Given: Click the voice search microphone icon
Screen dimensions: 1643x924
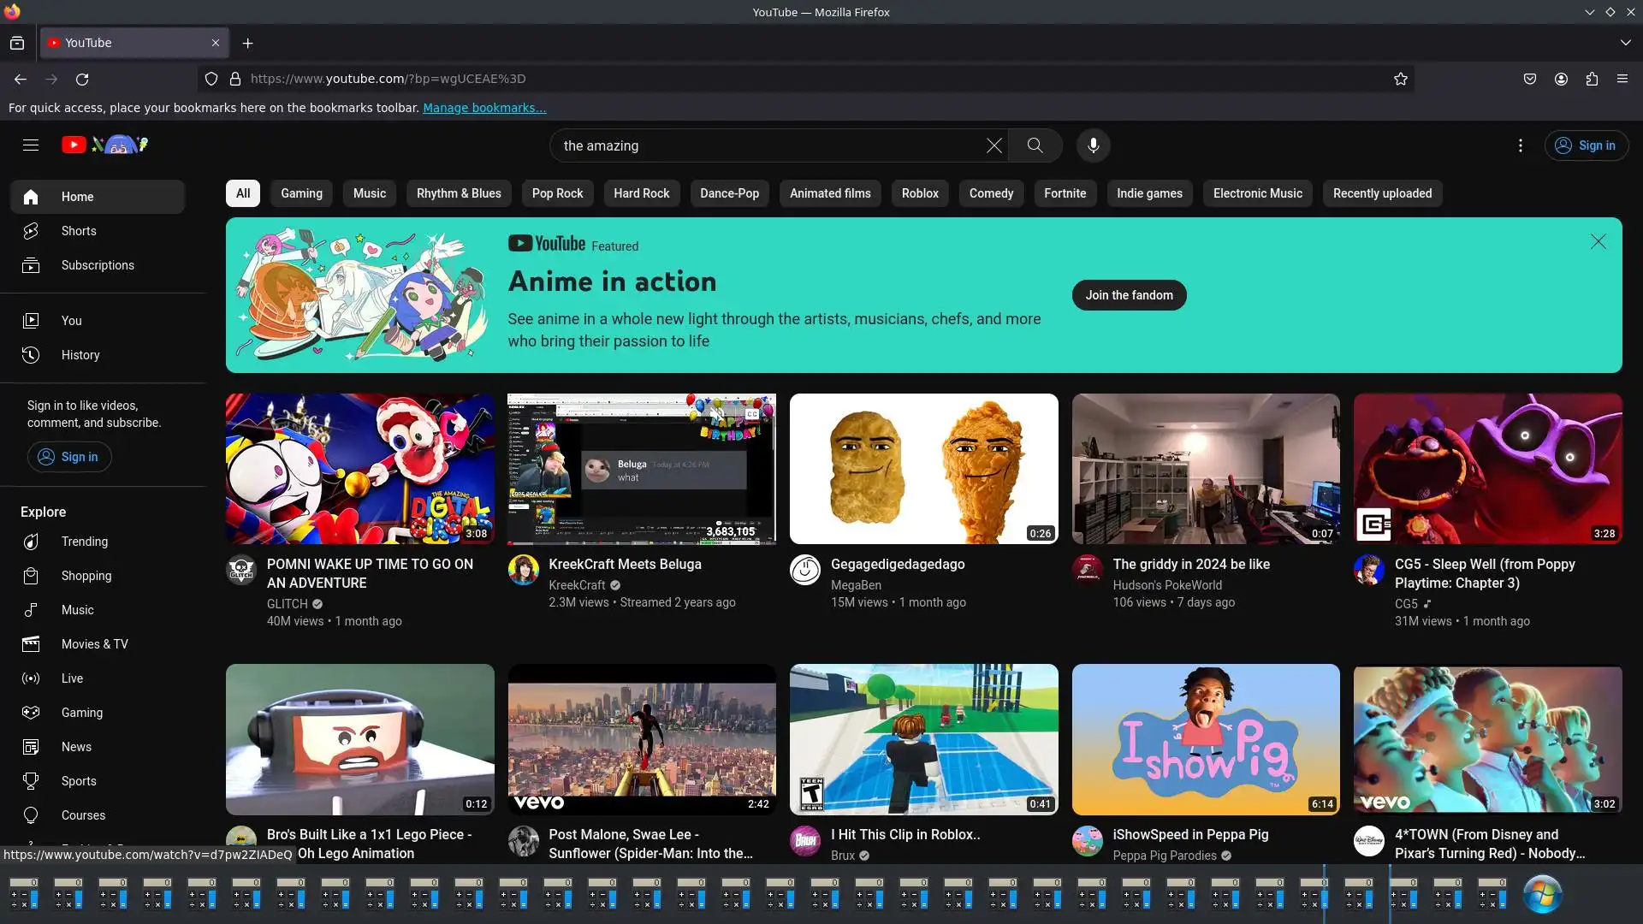Looking at the screenshot, I should (x=1093, y=145).
